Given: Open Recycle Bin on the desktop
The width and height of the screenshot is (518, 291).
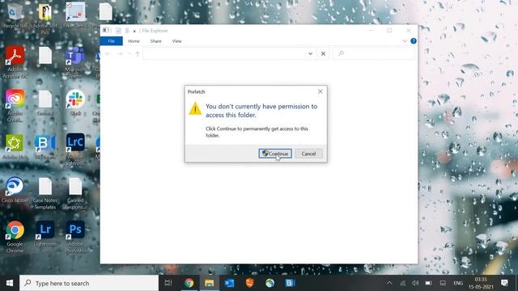Looking at the screenshot, I should (x=15, y=16).
